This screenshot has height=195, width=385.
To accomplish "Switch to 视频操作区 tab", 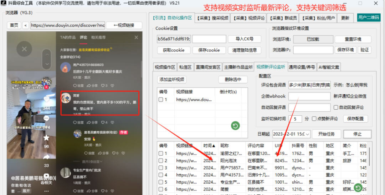I will [165, 67].
